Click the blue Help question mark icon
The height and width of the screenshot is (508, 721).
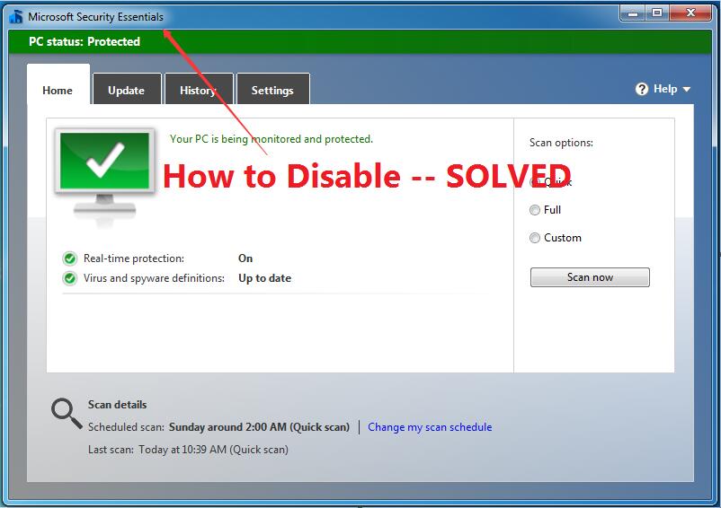coord(642,89)
